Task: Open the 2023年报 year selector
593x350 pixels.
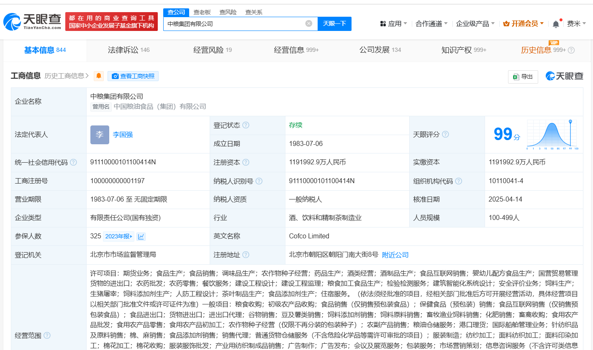Action: [118, 236]
